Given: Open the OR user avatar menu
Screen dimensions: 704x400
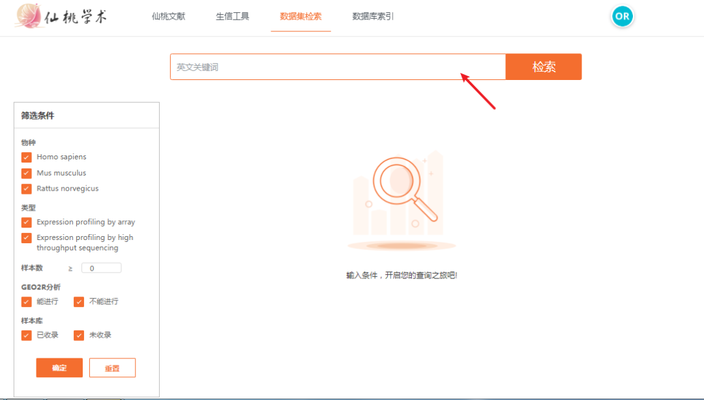Looking at the screenshot, I should (x=621, y=16).
